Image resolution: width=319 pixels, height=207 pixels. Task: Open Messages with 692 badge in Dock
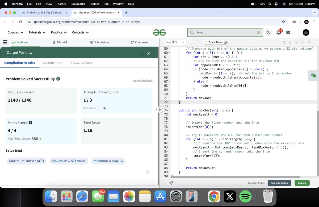[98, 197]
